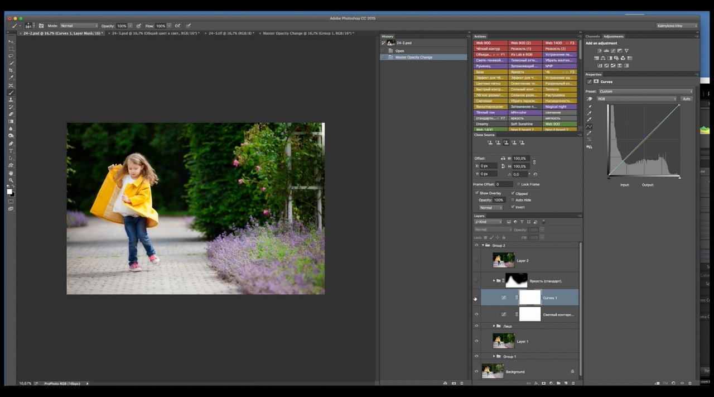Click the layer fx styles icon
The image size is (714, 397).
[537, 383]
